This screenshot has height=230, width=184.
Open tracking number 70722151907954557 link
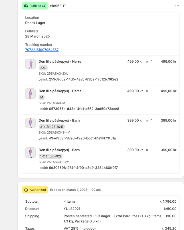(x=42, y=50)
